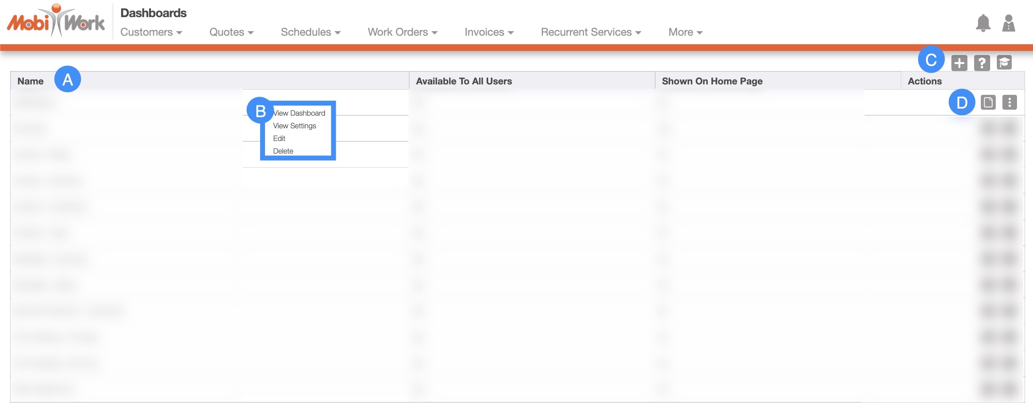Click Edit in the context menu

tap(279, 138)
